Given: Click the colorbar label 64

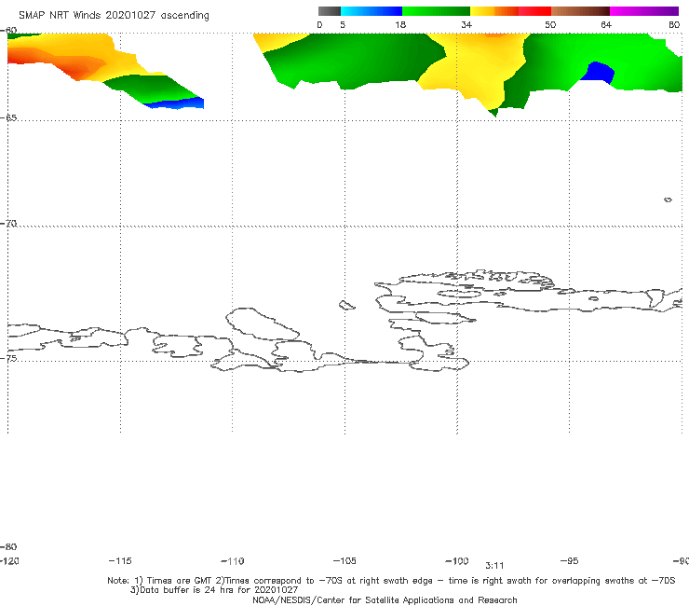Looking at the screenshot, I should pyautogui.click(x=606, y=24).
